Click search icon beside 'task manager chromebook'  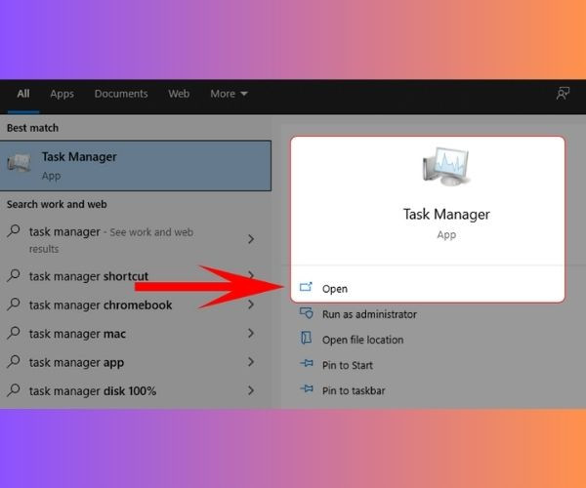(x=13, y=304)
